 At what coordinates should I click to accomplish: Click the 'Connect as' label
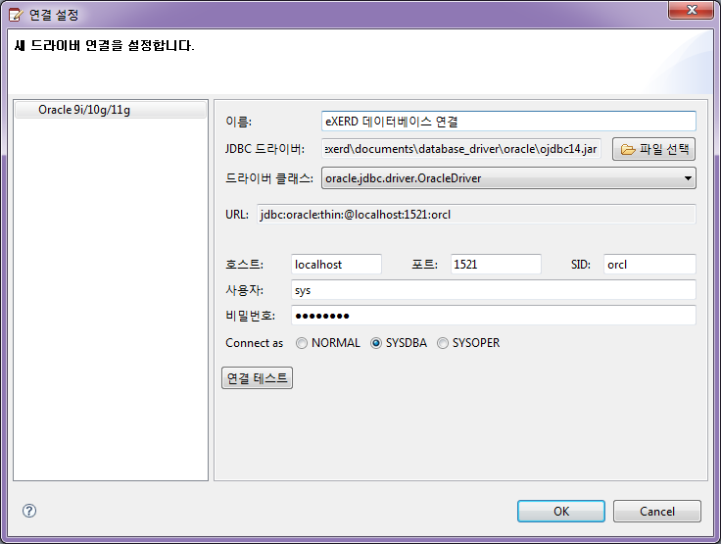(255, 343)
